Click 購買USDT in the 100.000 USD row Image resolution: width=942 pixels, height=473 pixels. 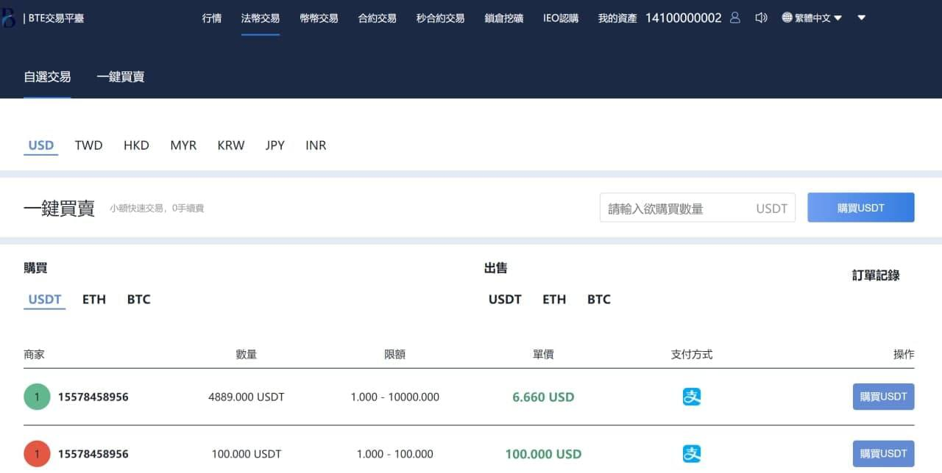tap(883, 454)
